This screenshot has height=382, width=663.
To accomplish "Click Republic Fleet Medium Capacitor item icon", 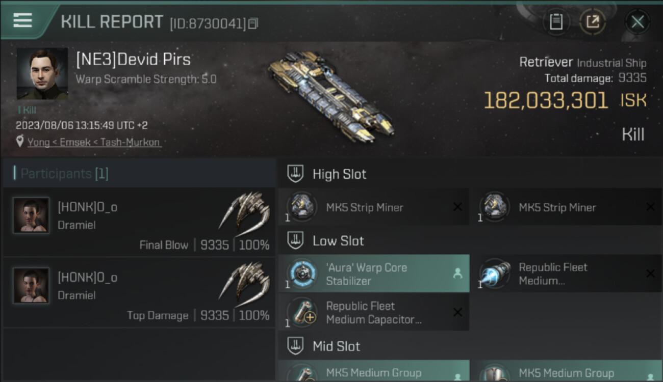I will 301,313.
